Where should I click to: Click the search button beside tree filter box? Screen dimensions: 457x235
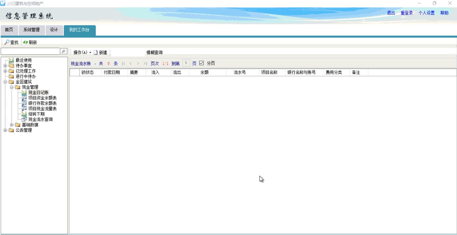tap(64, 51)
